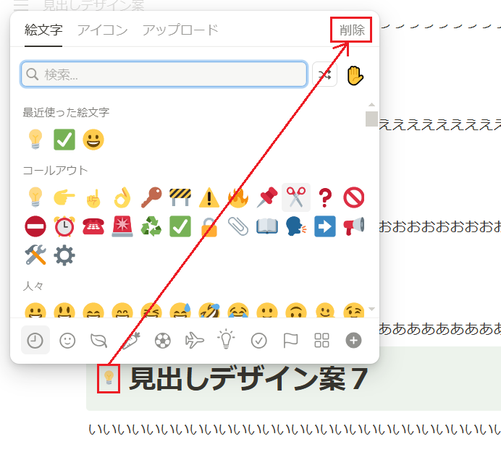Click the いいいい paragraph text

tap(295, 429)
